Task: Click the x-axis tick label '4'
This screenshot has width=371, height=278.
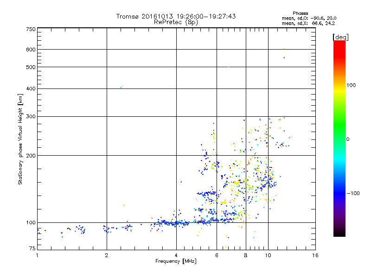Action: click(x=176, y=255)
